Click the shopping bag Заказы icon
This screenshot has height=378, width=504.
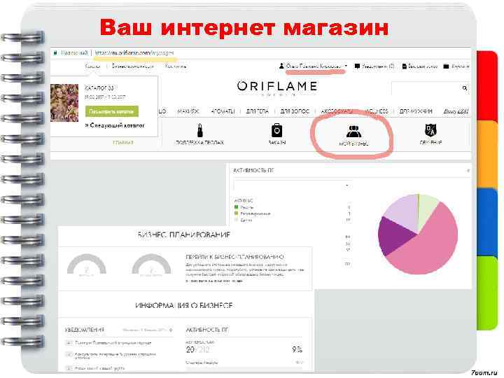tap(276, 130)
